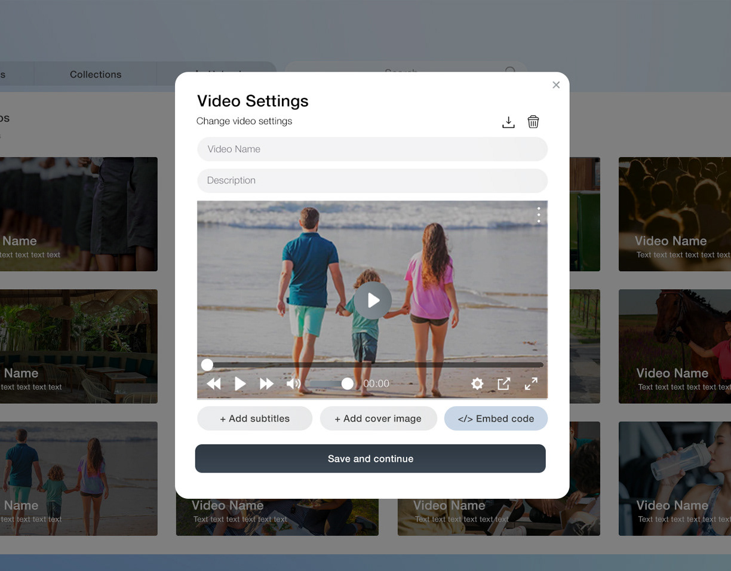Open the Collections tab in background page
The image size is (731, 571).
click(x=96, y=74)
